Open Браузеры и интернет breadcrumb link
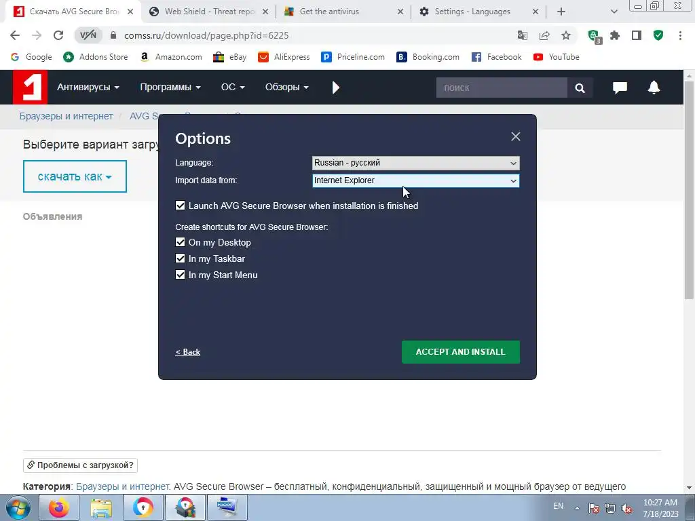This screenshot has width=695, height=521. click(x=66, y=116)
